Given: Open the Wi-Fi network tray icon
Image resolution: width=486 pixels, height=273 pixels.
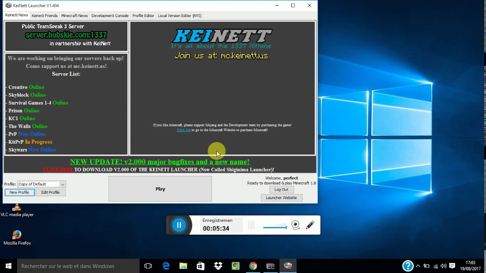Looking at the screenshot, I should click(x=436, y=266).
